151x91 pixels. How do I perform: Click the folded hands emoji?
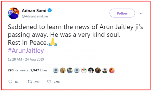click(53, 42)
